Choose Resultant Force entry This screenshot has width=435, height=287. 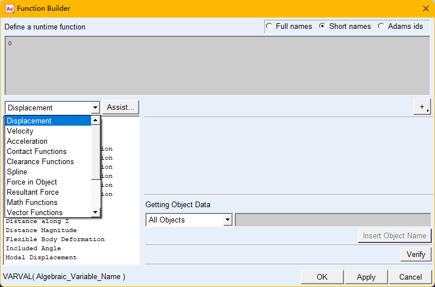click(48, 192)
